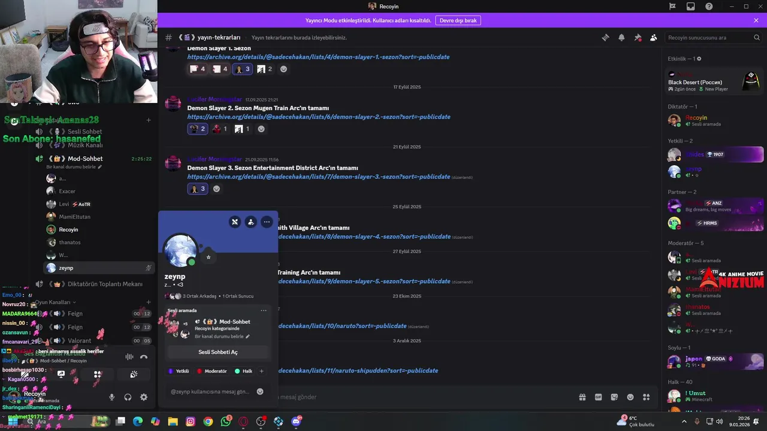Image resolution: width=767 pixels, height=431 pixels.
Task: Disconnect from voice call
Action: [x=144, y=357]
